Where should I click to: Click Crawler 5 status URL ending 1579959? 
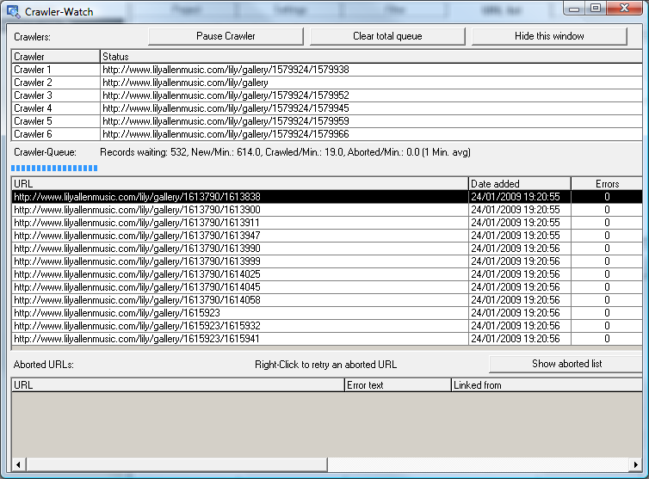pyautogui.click(x=226, y=121)
